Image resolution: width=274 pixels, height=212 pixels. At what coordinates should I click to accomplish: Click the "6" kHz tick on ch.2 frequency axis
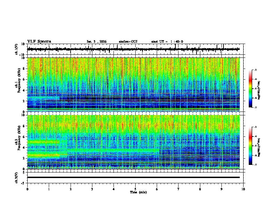(24, 137)
